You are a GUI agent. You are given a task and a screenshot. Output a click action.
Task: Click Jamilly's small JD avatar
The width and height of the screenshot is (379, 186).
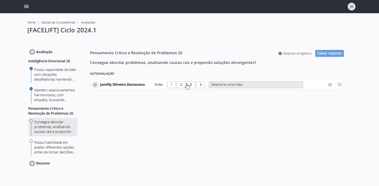coord(95,85)
